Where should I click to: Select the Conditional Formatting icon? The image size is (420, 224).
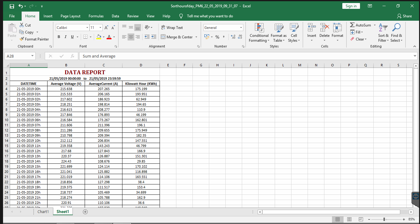[259, 28]
